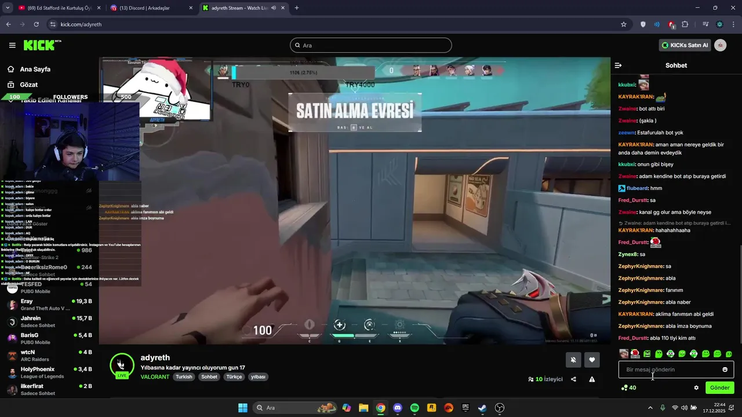Open OBS Studio from the taskbar

point(500,408)
